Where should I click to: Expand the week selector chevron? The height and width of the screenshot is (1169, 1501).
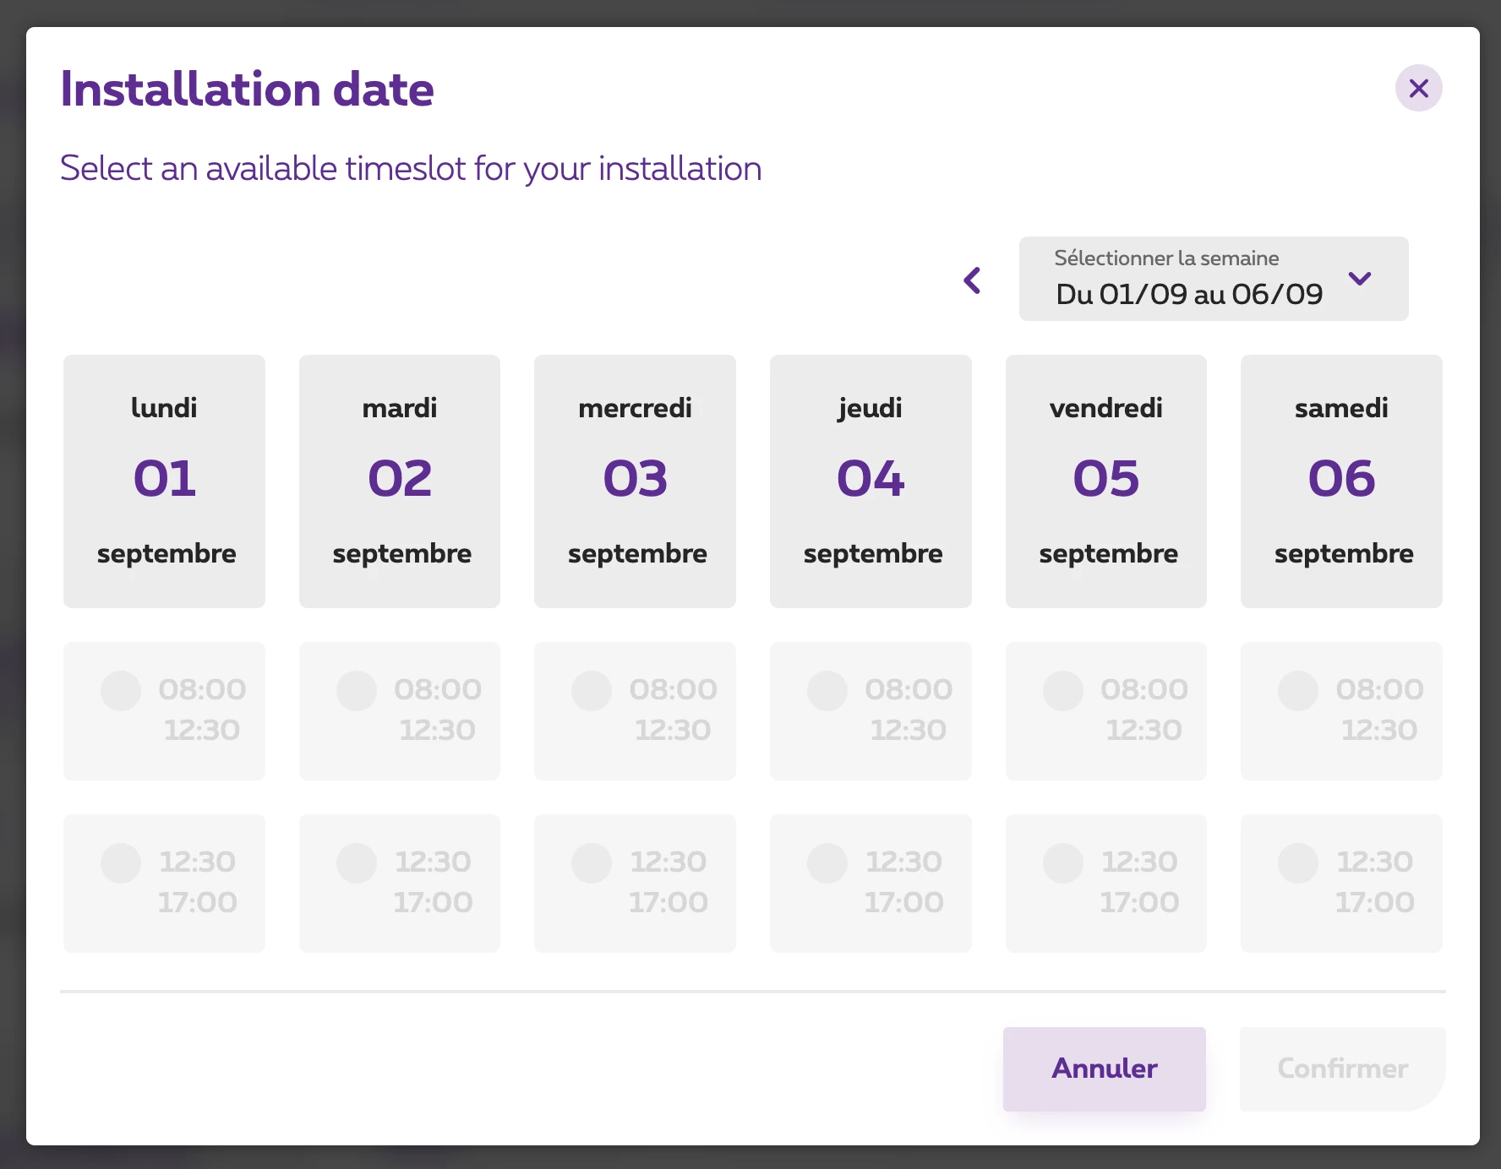[1359, 279]
